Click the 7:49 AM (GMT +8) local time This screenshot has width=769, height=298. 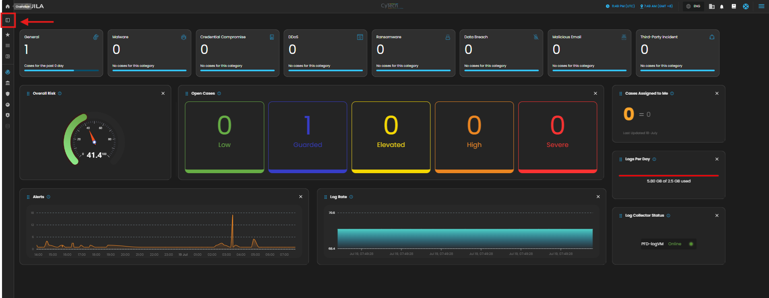coord(656,6)
